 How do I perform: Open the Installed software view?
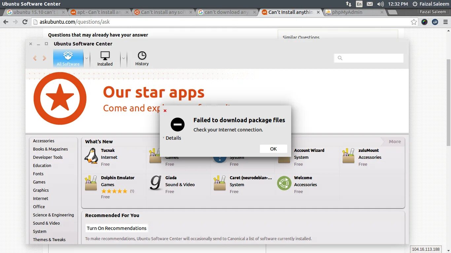point(105,58)
